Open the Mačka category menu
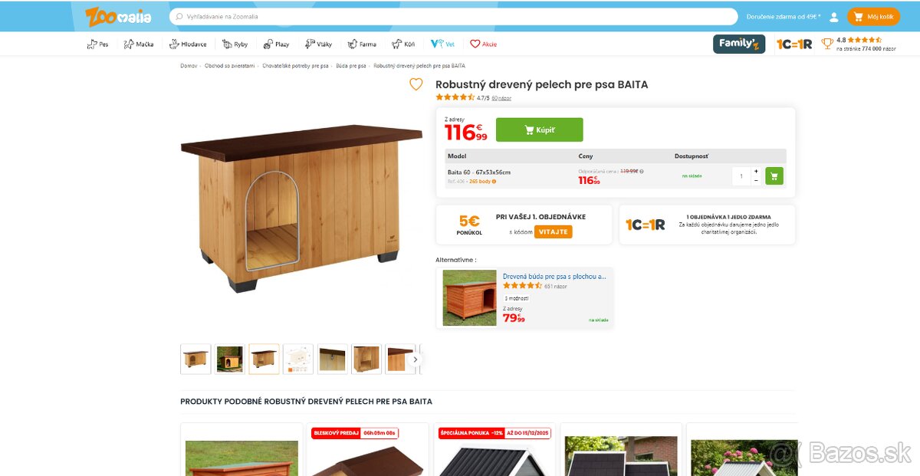Image resolution: width=920 pixels, height=476 pixels. 139,44
